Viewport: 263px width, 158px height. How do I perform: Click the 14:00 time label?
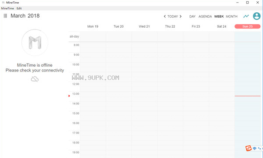(76, 104)
